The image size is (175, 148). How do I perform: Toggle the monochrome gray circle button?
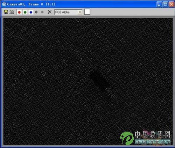pyautogui.click(x=42, y=12)
